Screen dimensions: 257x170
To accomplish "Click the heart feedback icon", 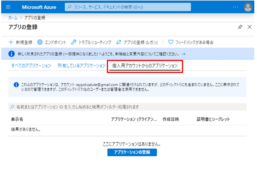I will click(170, 42).
